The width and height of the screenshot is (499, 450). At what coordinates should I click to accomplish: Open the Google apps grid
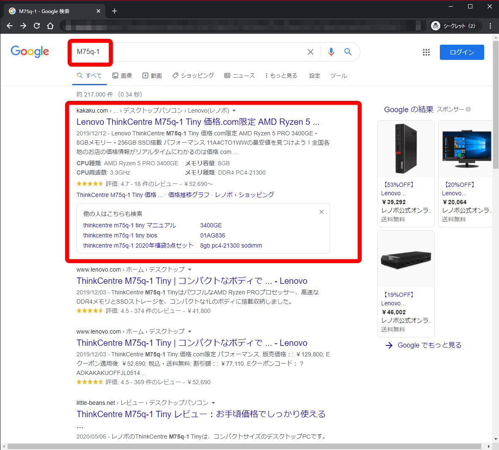click(x=426, y=52)
